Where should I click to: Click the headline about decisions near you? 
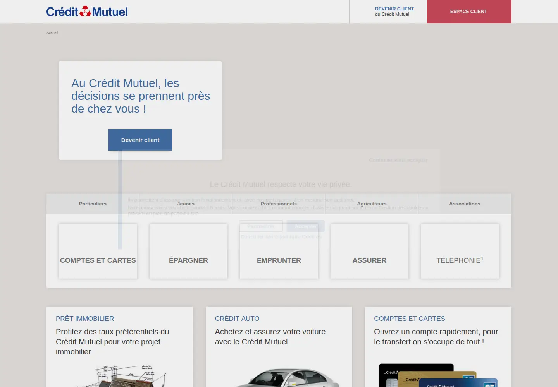(141, 96)
